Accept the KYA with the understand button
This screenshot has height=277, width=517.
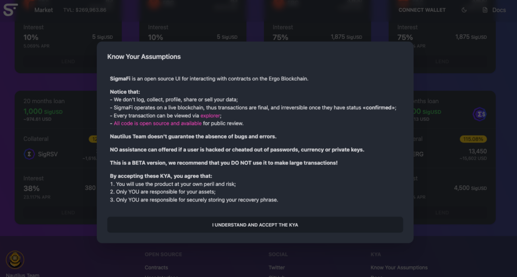click(x=255, y=225)
